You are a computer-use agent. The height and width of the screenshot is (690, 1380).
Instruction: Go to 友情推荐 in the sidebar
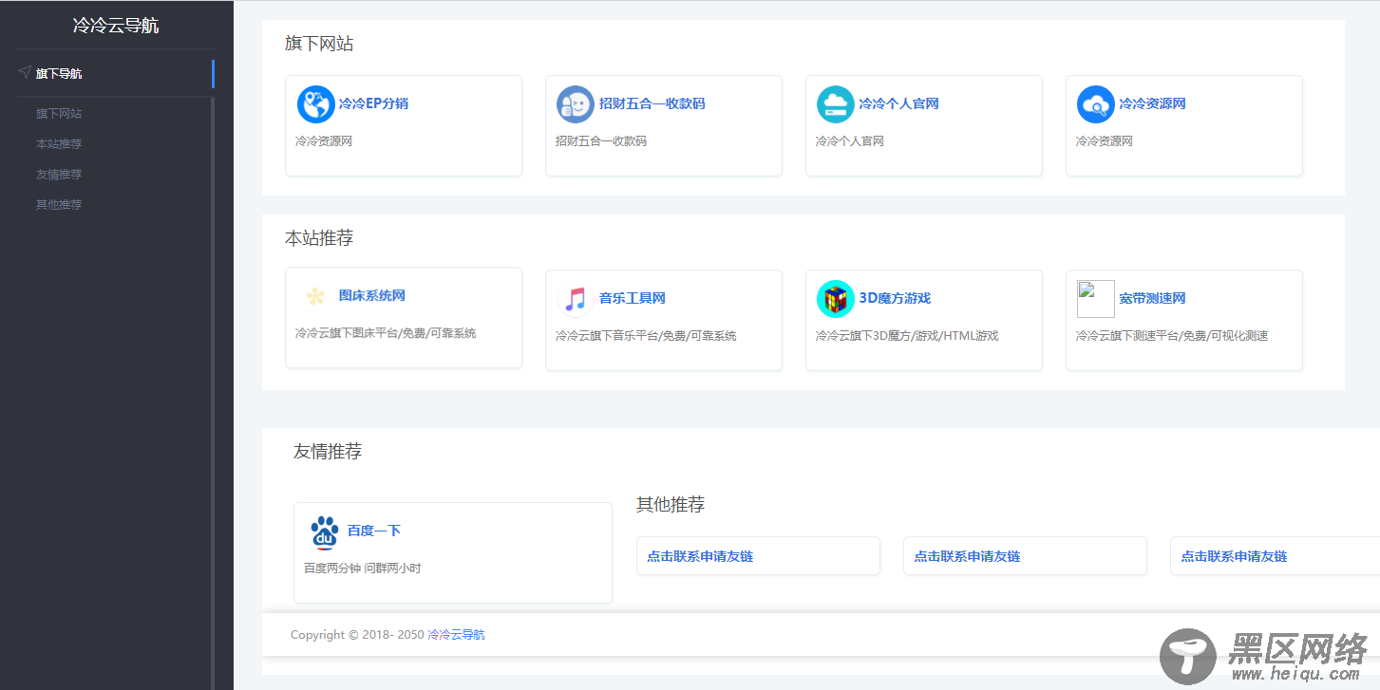click(59, 175)
